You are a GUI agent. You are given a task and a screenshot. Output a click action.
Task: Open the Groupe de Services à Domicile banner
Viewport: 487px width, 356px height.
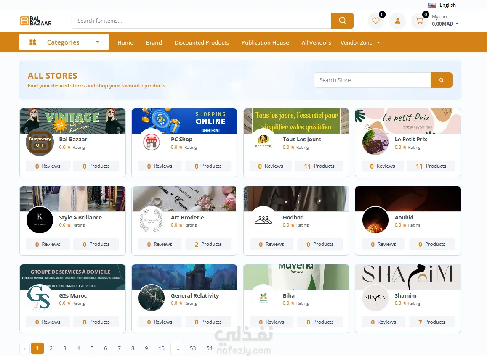pyautogui.click(x=73, y=277)
